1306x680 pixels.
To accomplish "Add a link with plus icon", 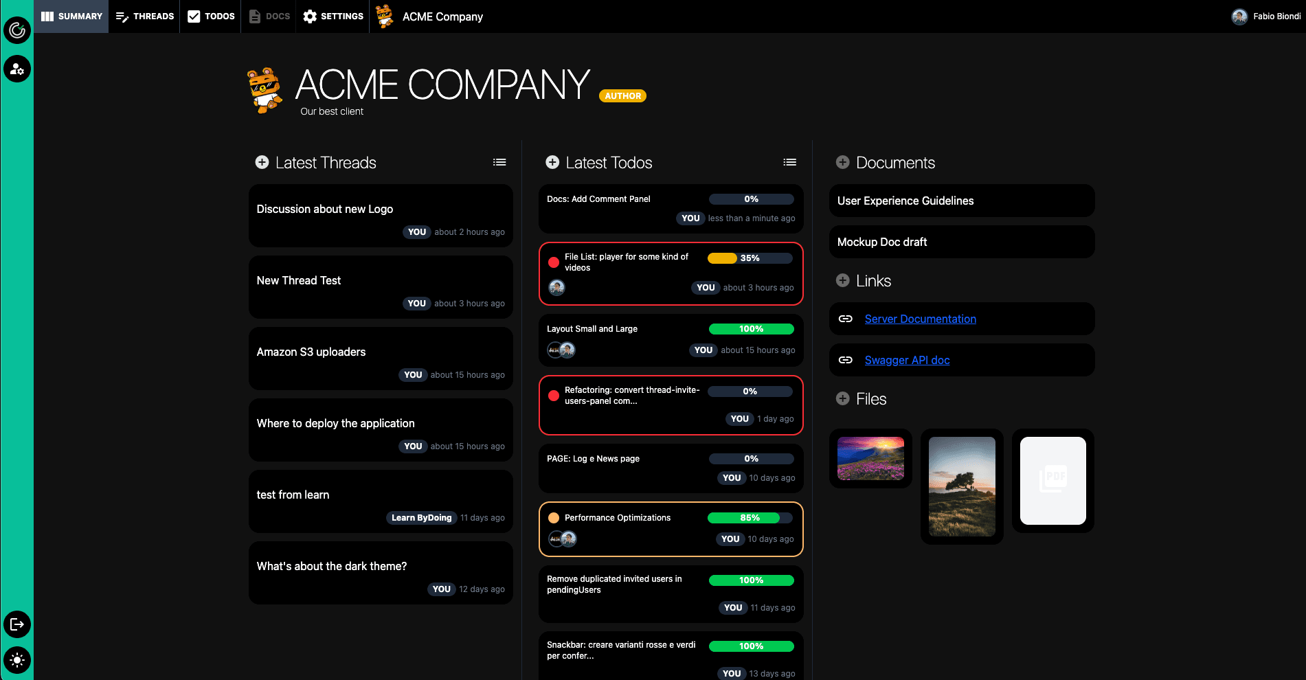I will (x=843, y=280).
